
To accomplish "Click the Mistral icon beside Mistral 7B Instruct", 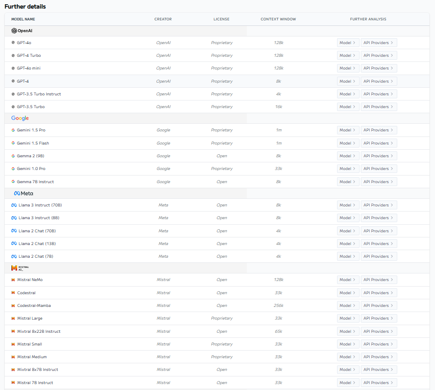I will (13, 382).
